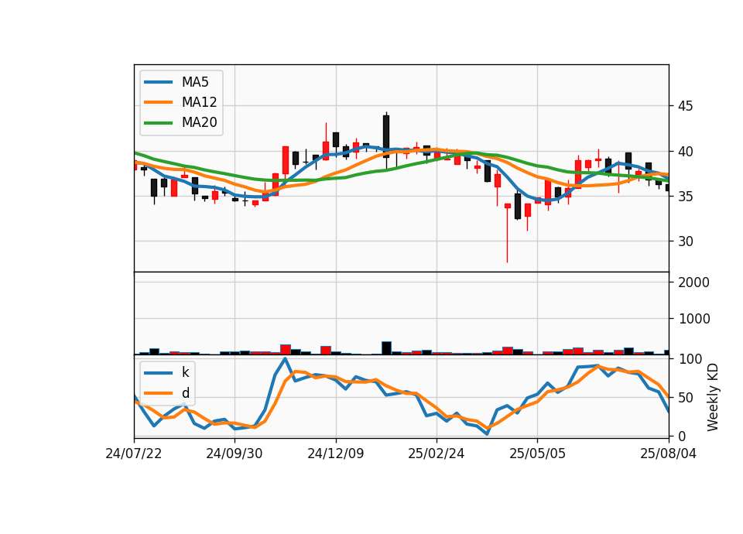Image resolution: width=743 pixels, height=534 pixels.
Task: Click the 35 price axis tick label
Action: pyautogui.click(x=685, y=197)
